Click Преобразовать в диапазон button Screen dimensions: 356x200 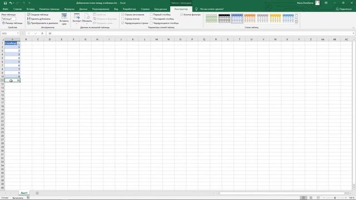click(43, 23)
